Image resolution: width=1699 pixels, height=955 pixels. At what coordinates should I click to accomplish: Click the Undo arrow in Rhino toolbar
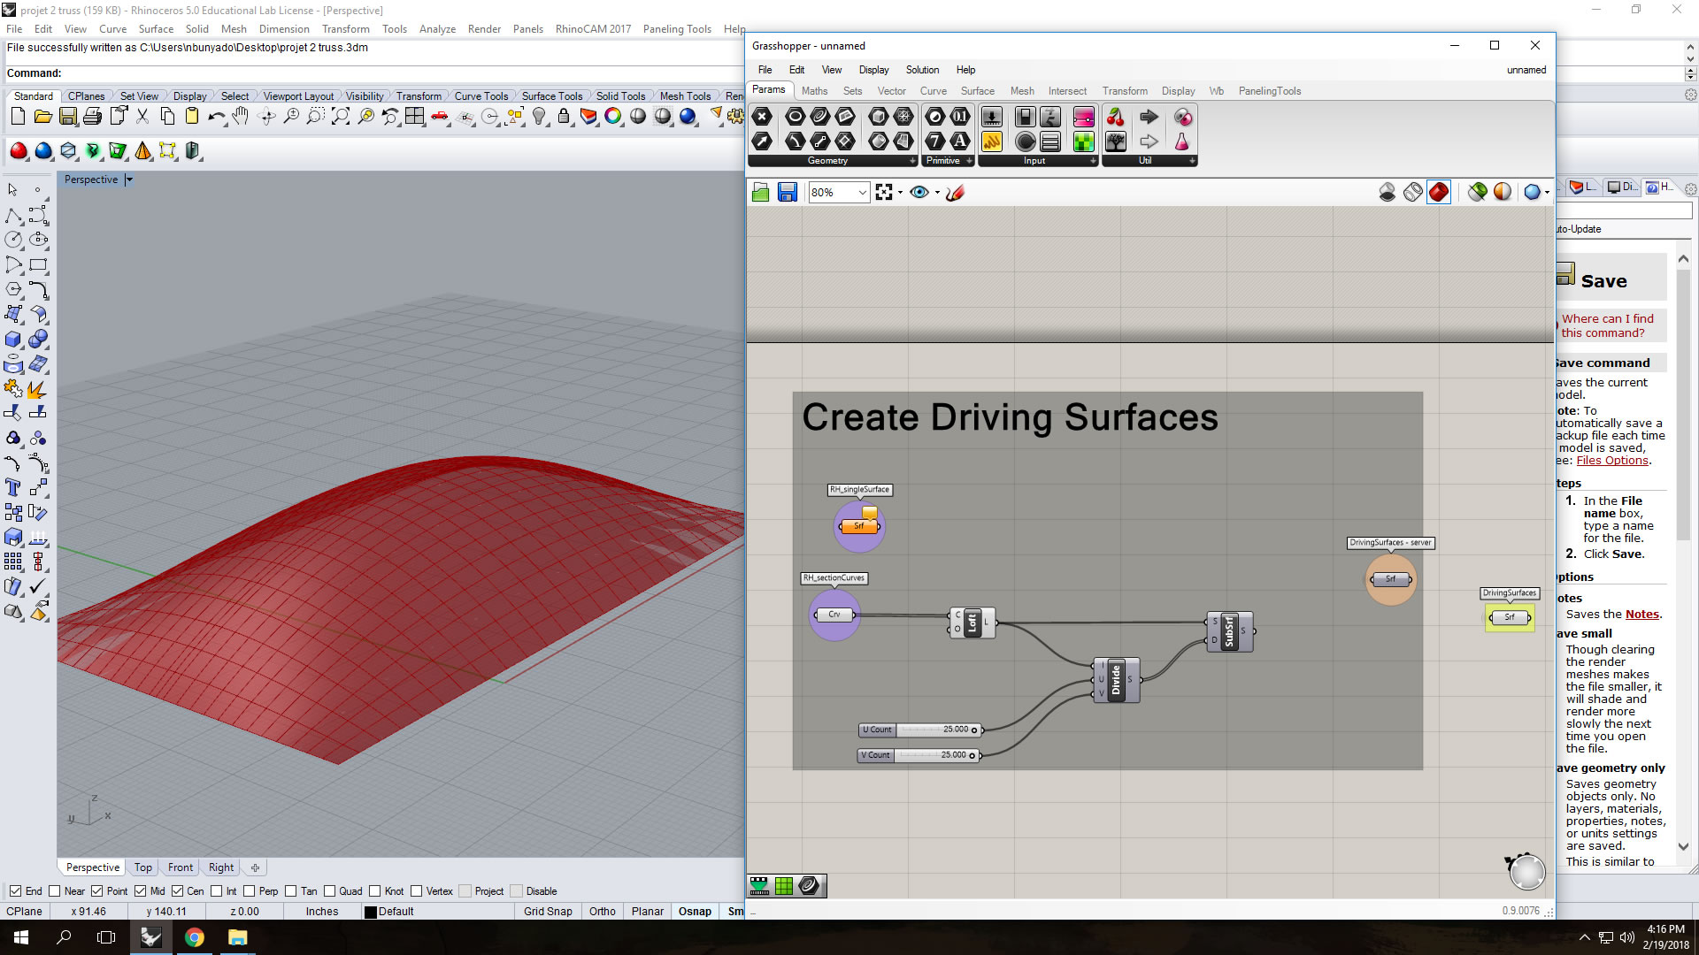pyautogui.click(x=216, y=117)
